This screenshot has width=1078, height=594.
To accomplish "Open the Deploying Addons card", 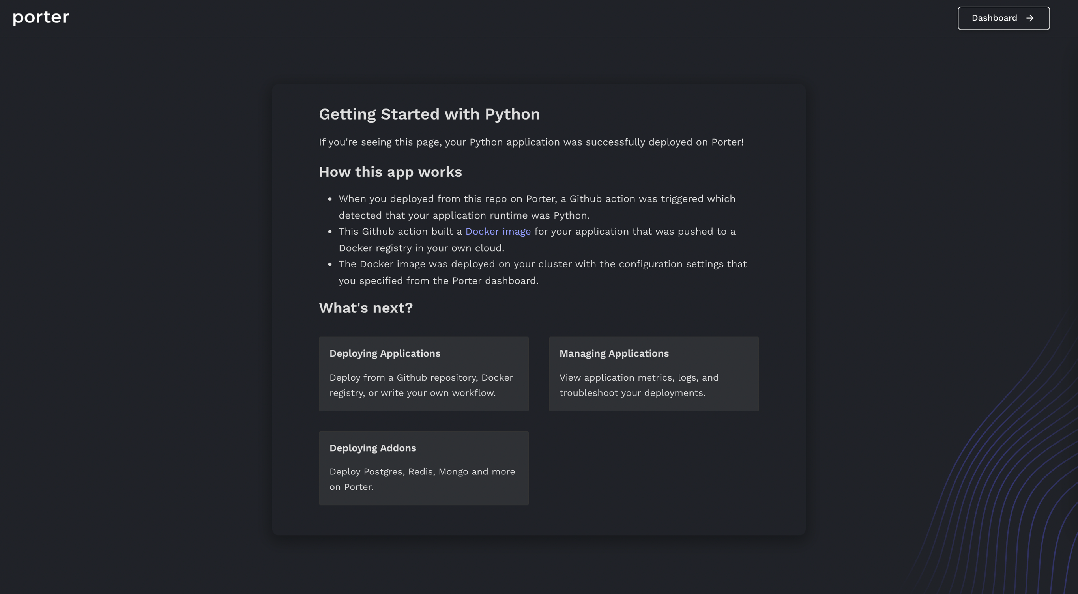I will tap(423, 468).
